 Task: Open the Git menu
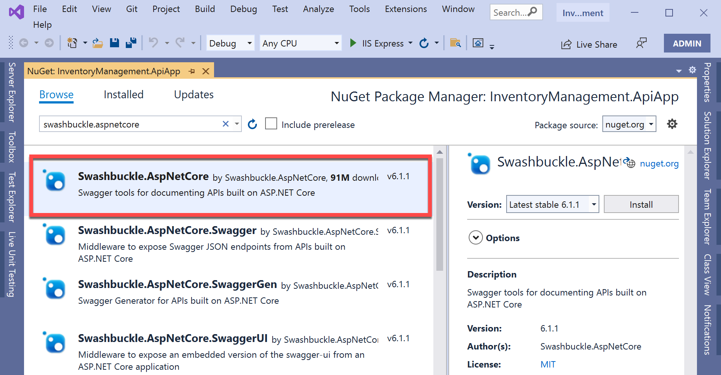(131, 9)
